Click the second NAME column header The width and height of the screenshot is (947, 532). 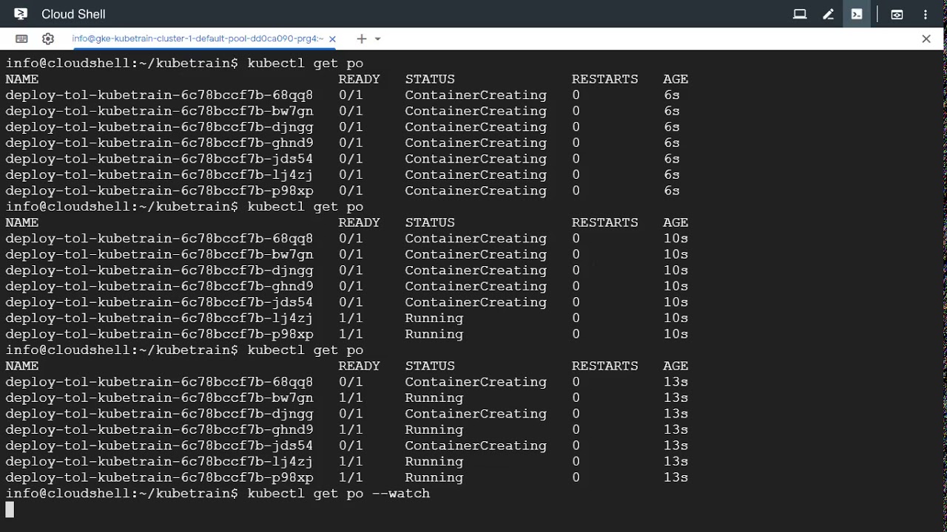click(x=21, y=222)
